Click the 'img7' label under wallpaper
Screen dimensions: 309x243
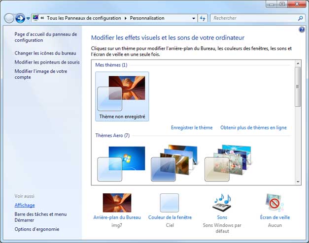[x=117, y=225]
